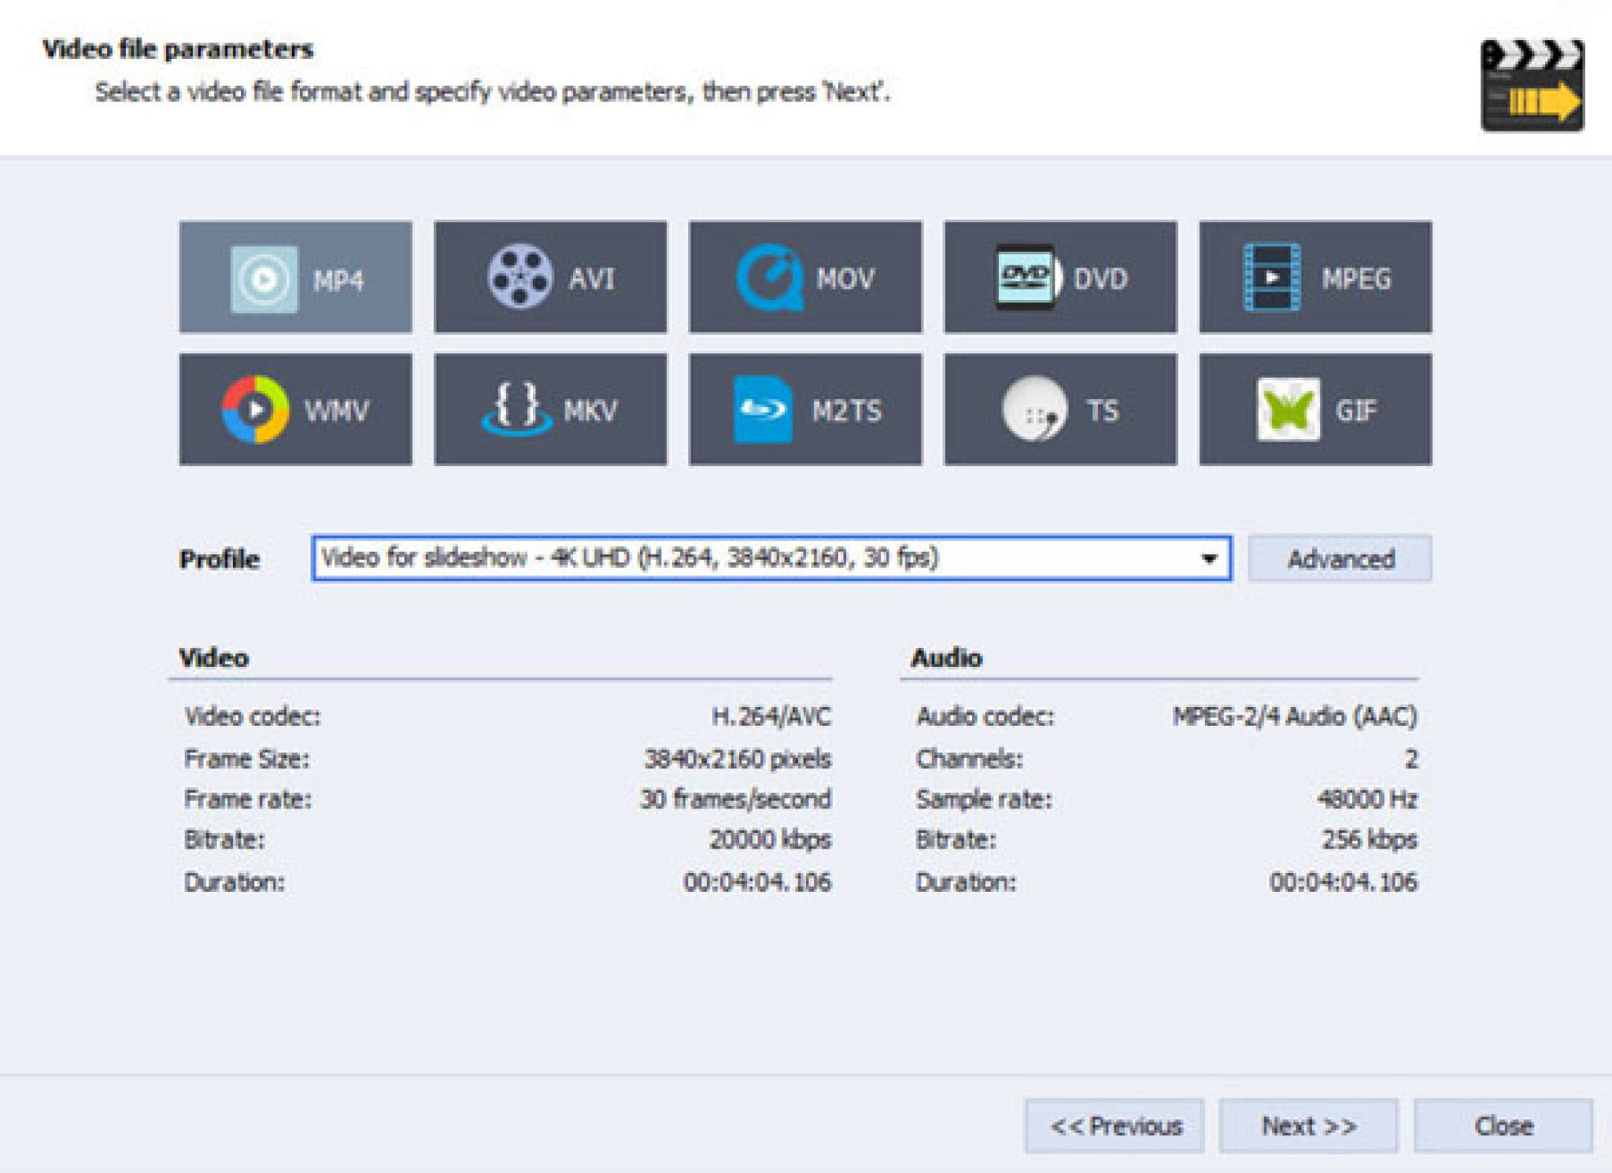Select the MP4 format icon
1612x1173 pixels.
point(264,279)
